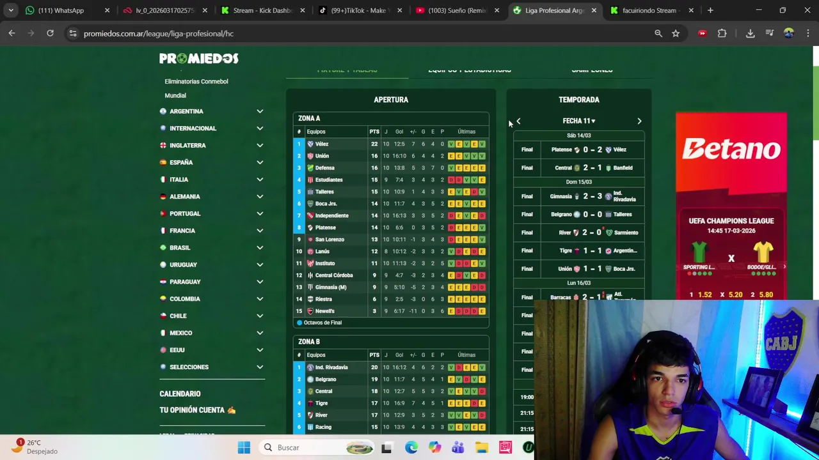Open the San Lorenzo team row

391,240
